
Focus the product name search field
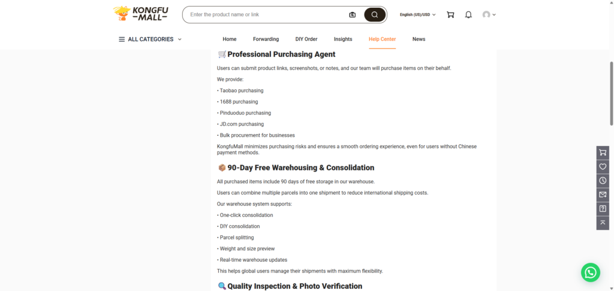[264, 14]
